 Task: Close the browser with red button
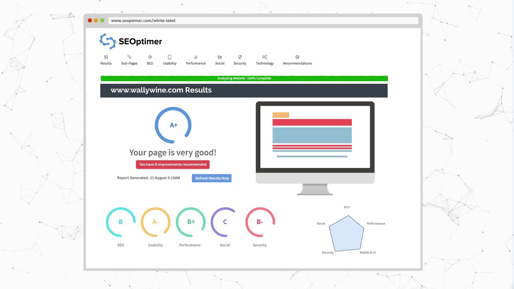point(90,20)
